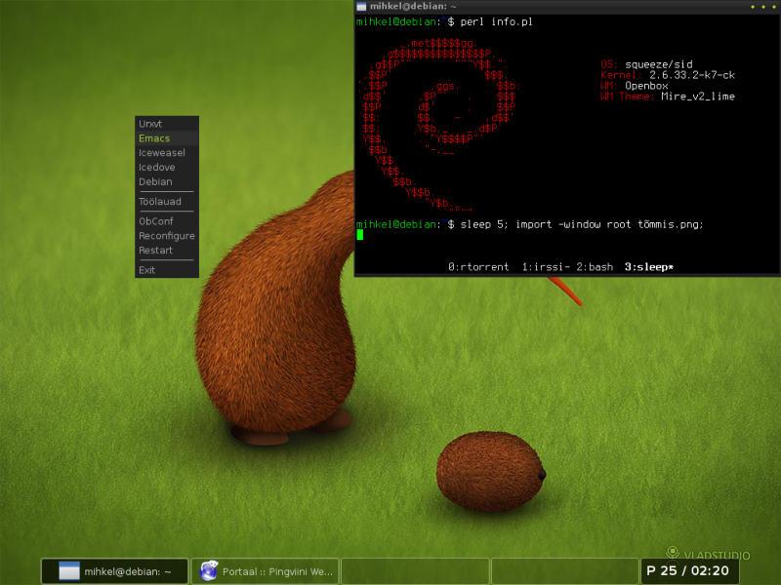The width and height of the screenshot is (781, 585).
Task: Click the "WM: Openbox" line in terminal
Action: point(634,86)
